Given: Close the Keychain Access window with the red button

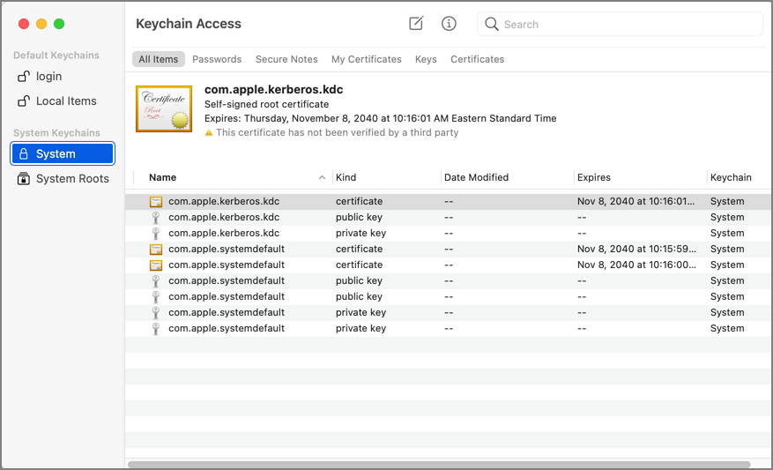Looking at the screenshot, I should coord(24,24).
